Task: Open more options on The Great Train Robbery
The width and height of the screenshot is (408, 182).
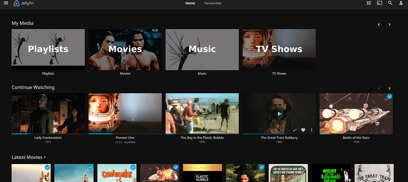Action: [311, 130]
